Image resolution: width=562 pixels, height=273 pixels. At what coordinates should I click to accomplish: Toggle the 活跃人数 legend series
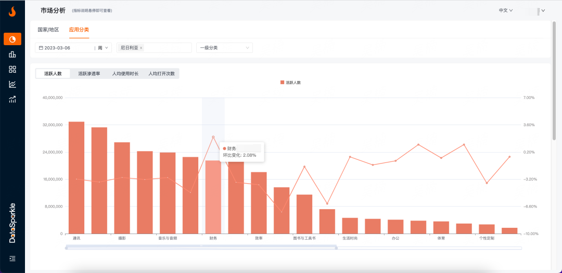290,83
